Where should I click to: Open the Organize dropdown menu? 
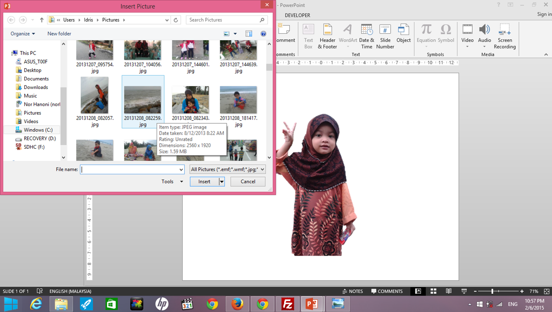pos(22,34)
